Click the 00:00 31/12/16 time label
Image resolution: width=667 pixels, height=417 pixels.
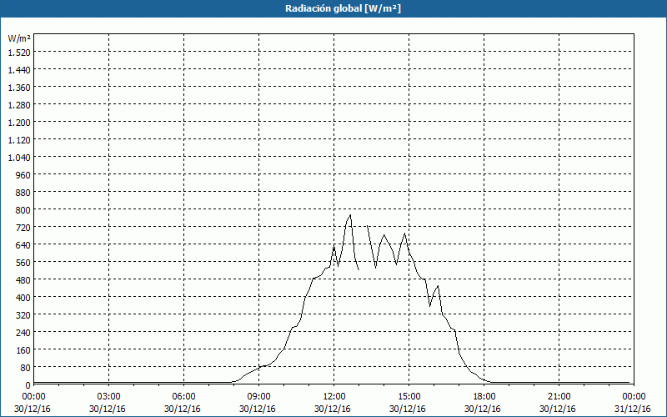click(634, 403)
